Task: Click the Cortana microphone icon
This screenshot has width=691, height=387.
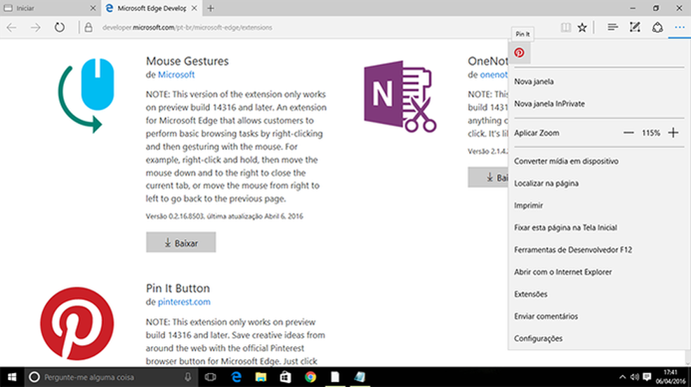Action: 187,377
